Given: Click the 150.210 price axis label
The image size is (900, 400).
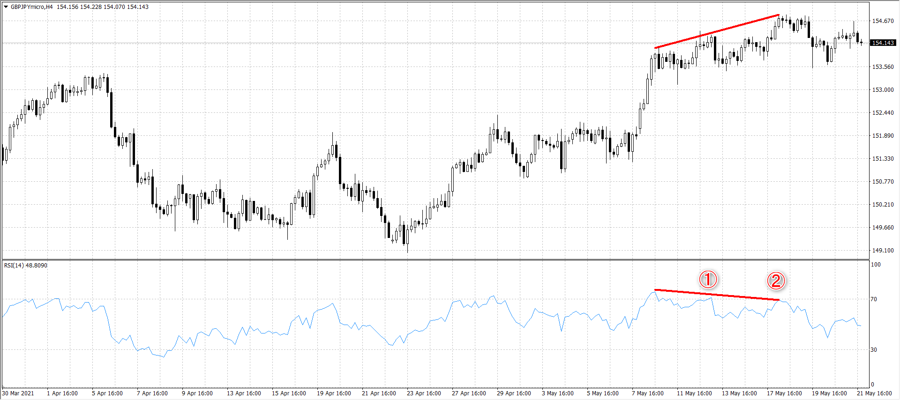Looking at the screenshot, I should [x=883, y=205].
